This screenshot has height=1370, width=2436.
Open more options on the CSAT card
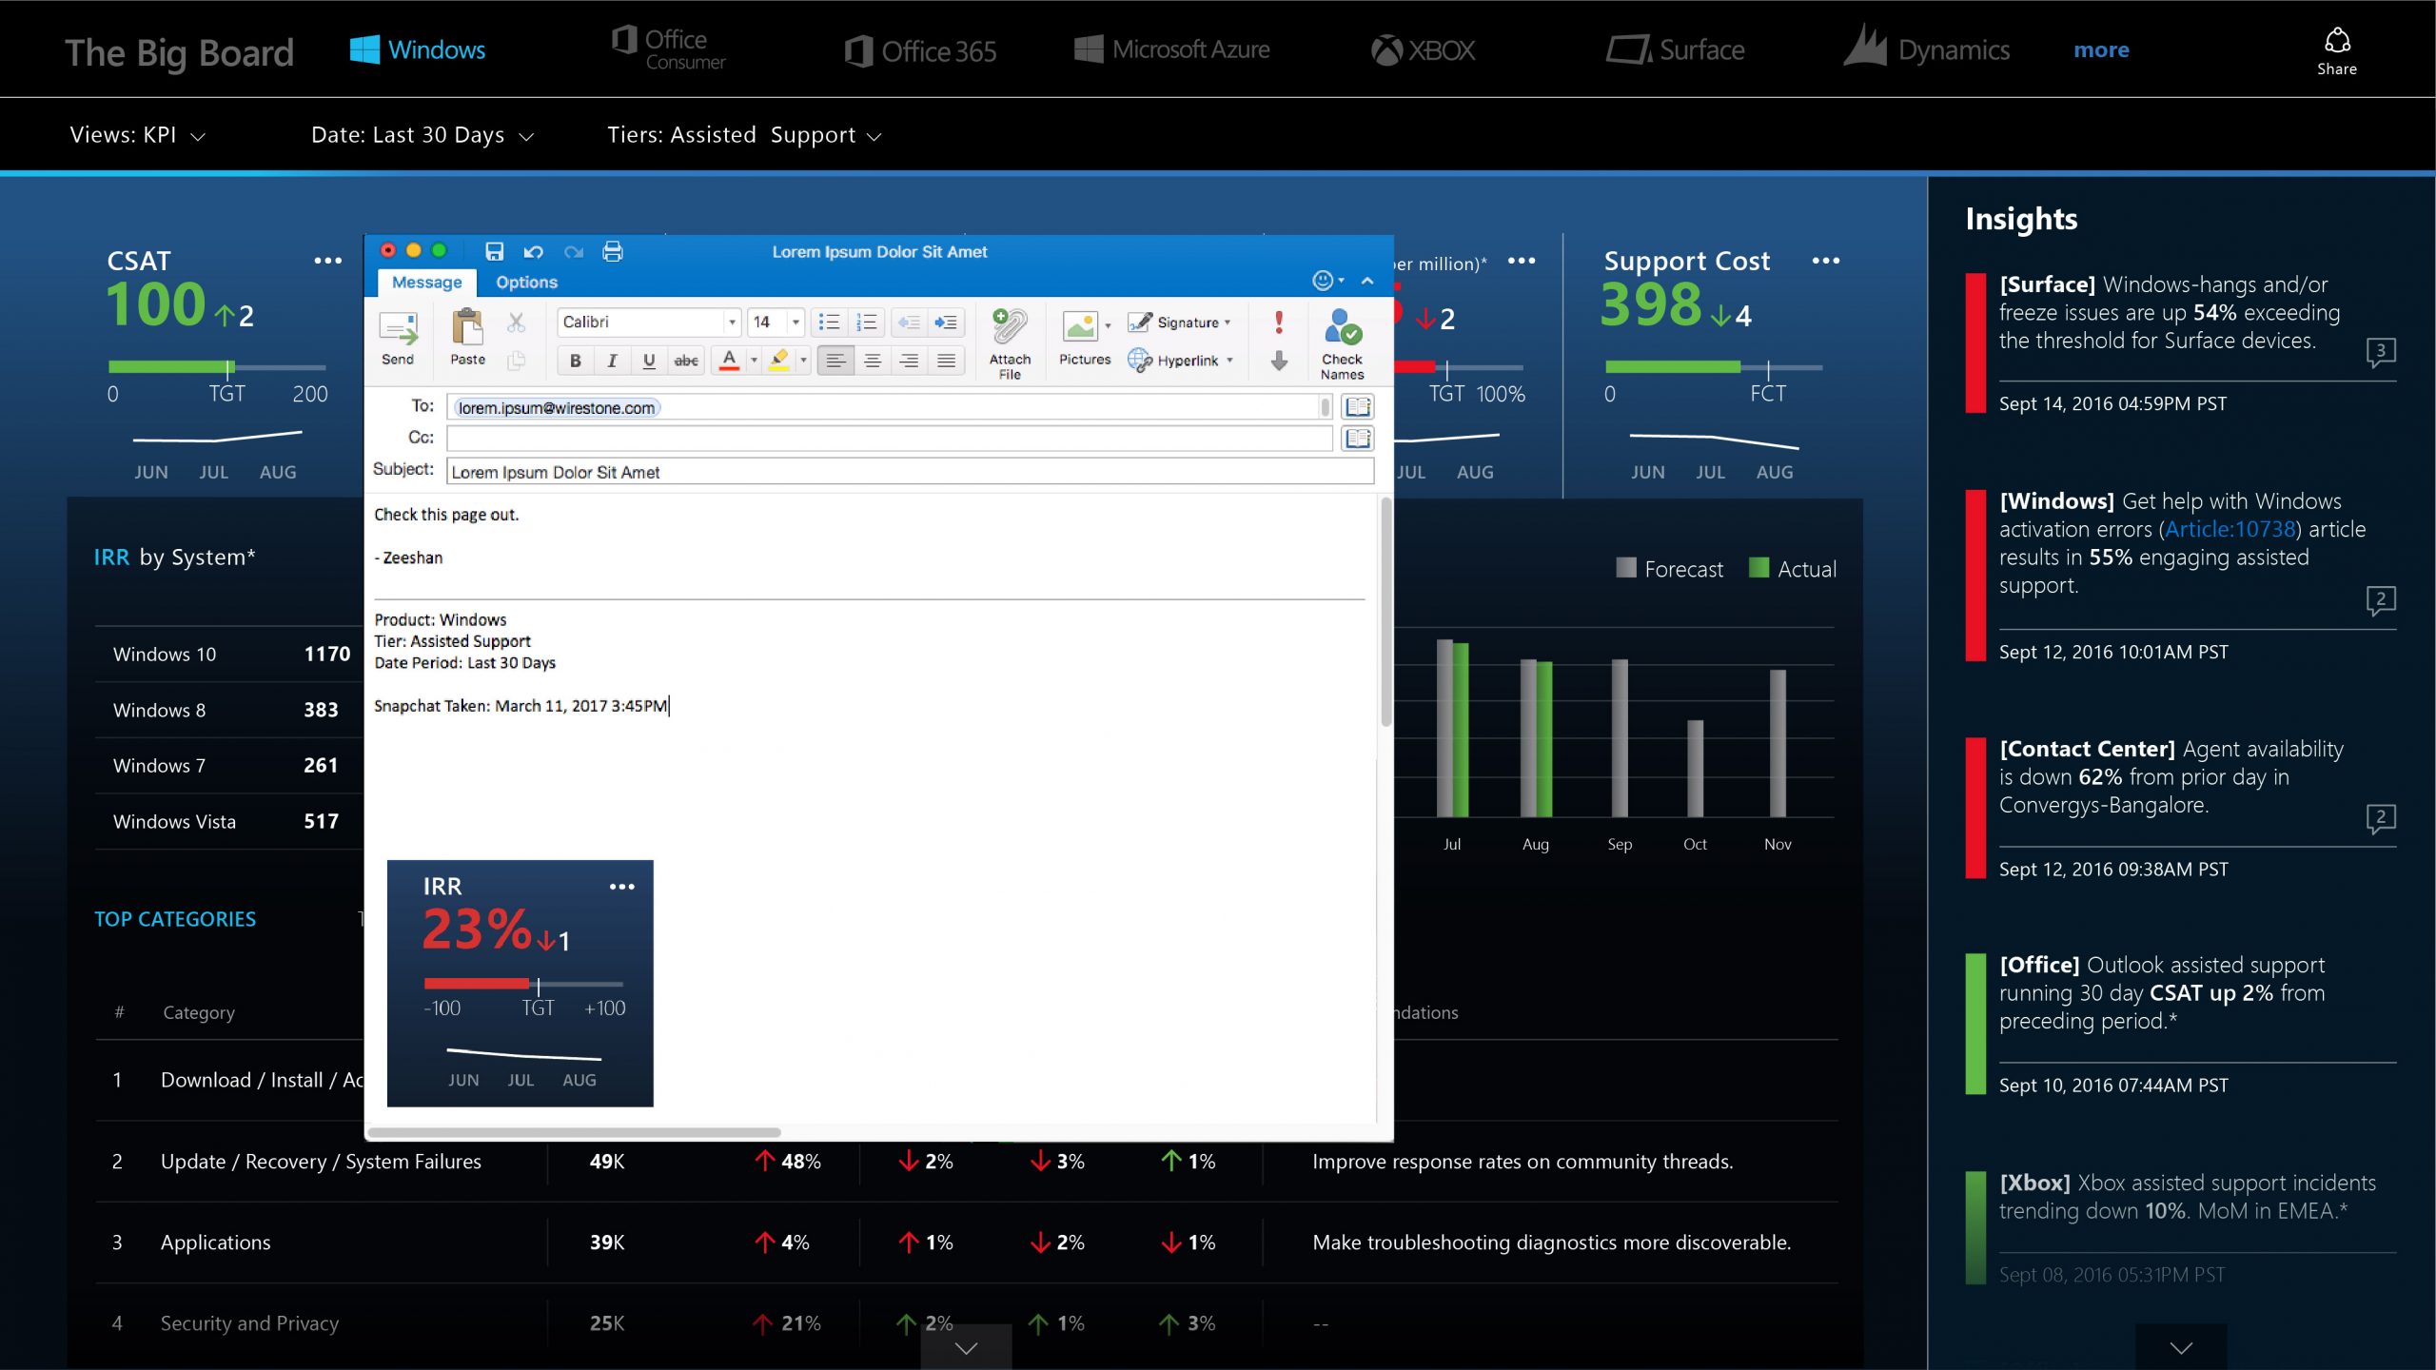(327, 261)
